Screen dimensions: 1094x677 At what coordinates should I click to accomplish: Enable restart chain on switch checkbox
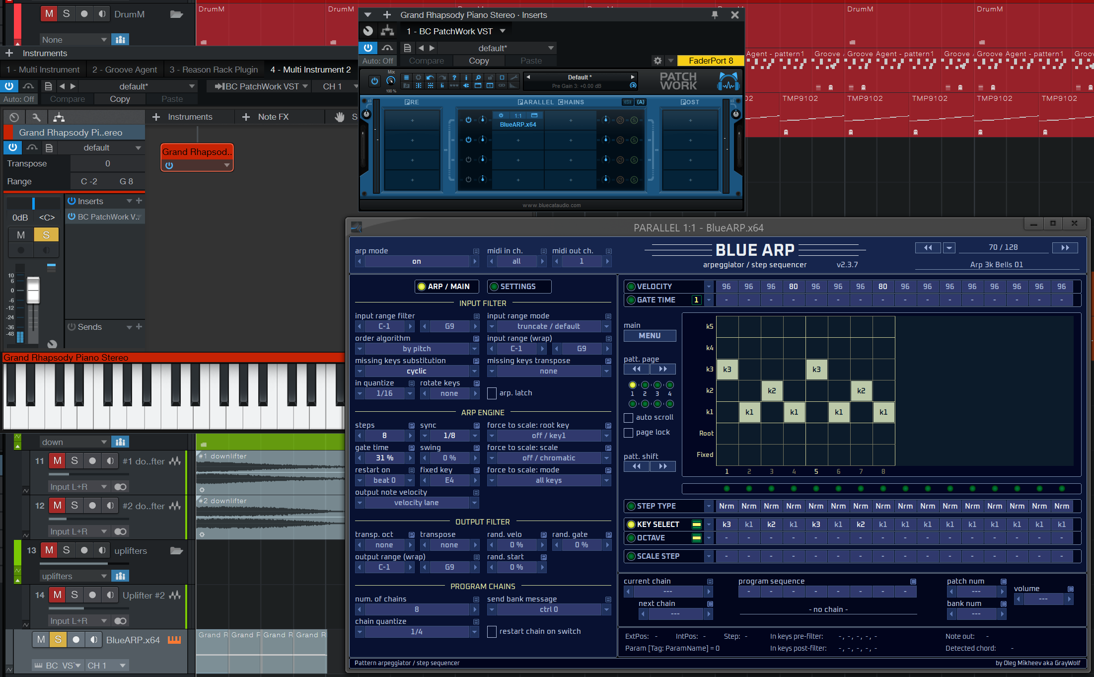[x=492, y=632]
